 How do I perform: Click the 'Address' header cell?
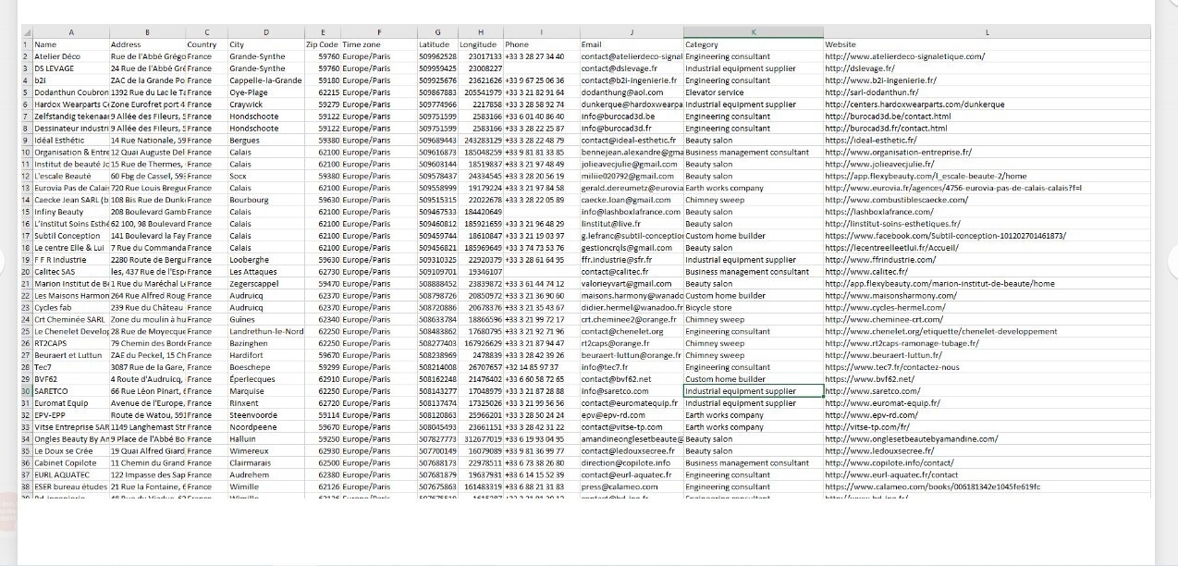(147, 44)
